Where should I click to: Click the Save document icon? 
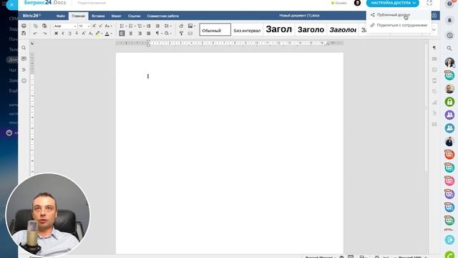(24, 34)
